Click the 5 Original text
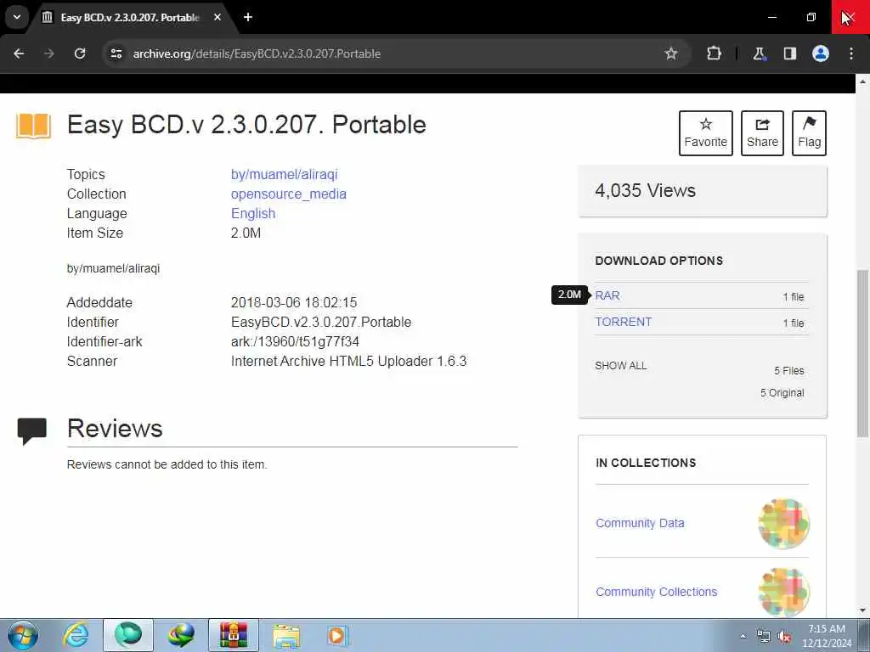 coord(782,392)
